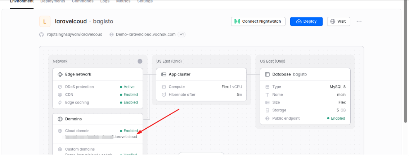Click the GitHub icon beside repository name
Screen dimensions: 409x156
41,35
